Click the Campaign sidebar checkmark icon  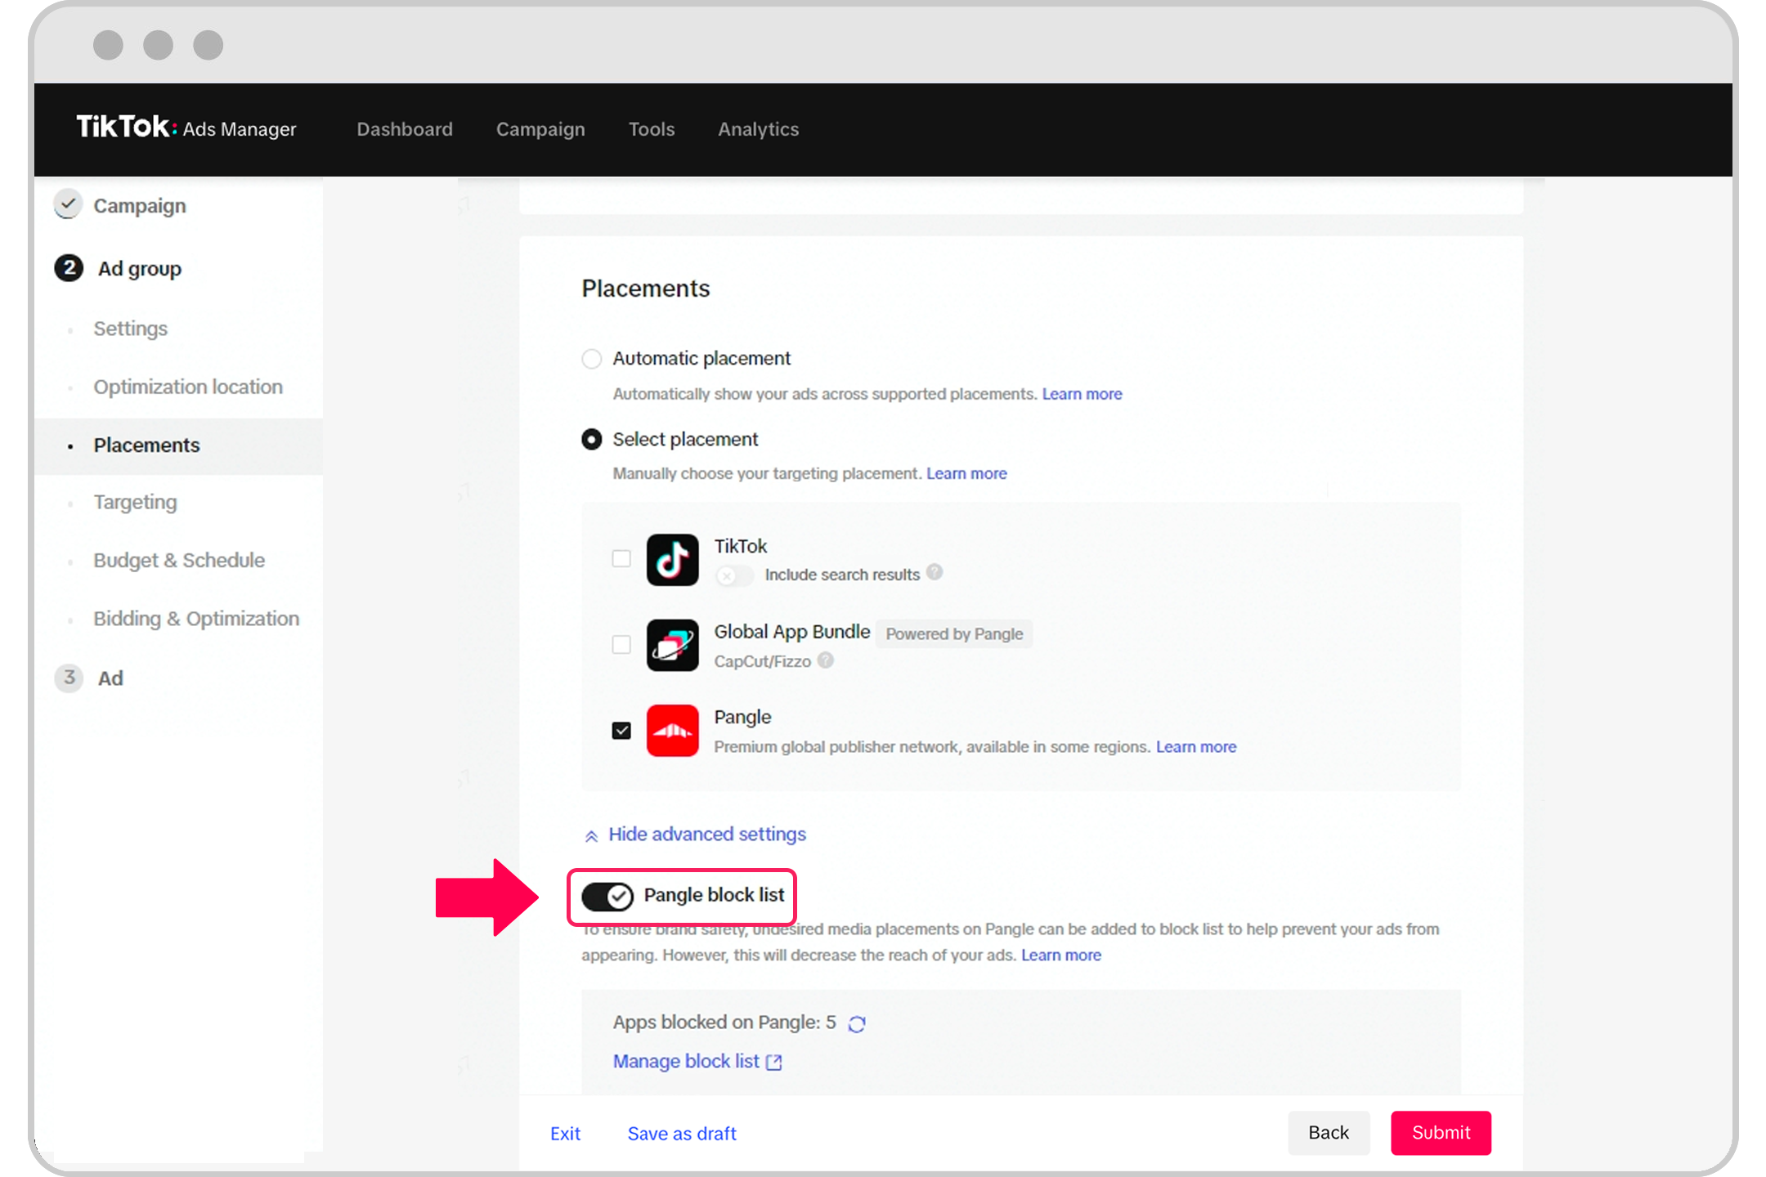[67, 205]
